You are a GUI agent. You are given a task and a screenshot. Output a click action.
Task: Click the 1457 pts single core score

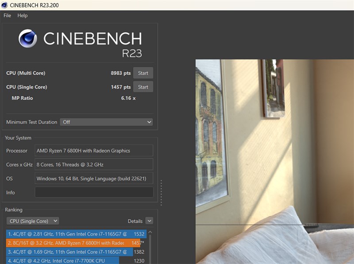click(121, 87)
